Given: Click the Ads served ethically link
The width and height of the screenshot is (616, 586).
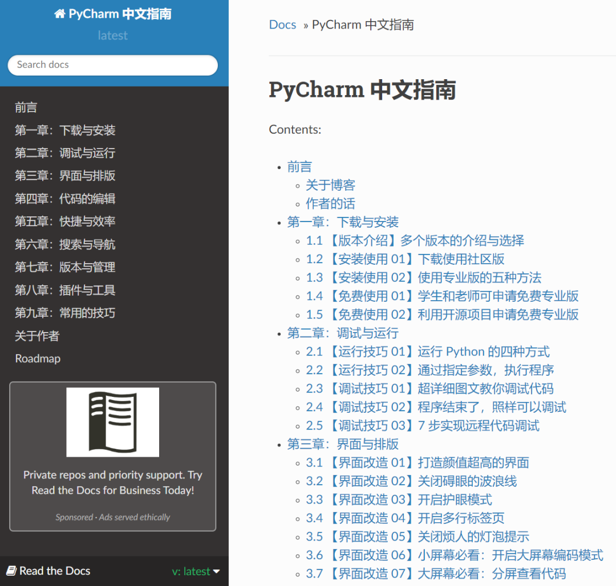Looking at the screenshot, I should tap(135, 517).
